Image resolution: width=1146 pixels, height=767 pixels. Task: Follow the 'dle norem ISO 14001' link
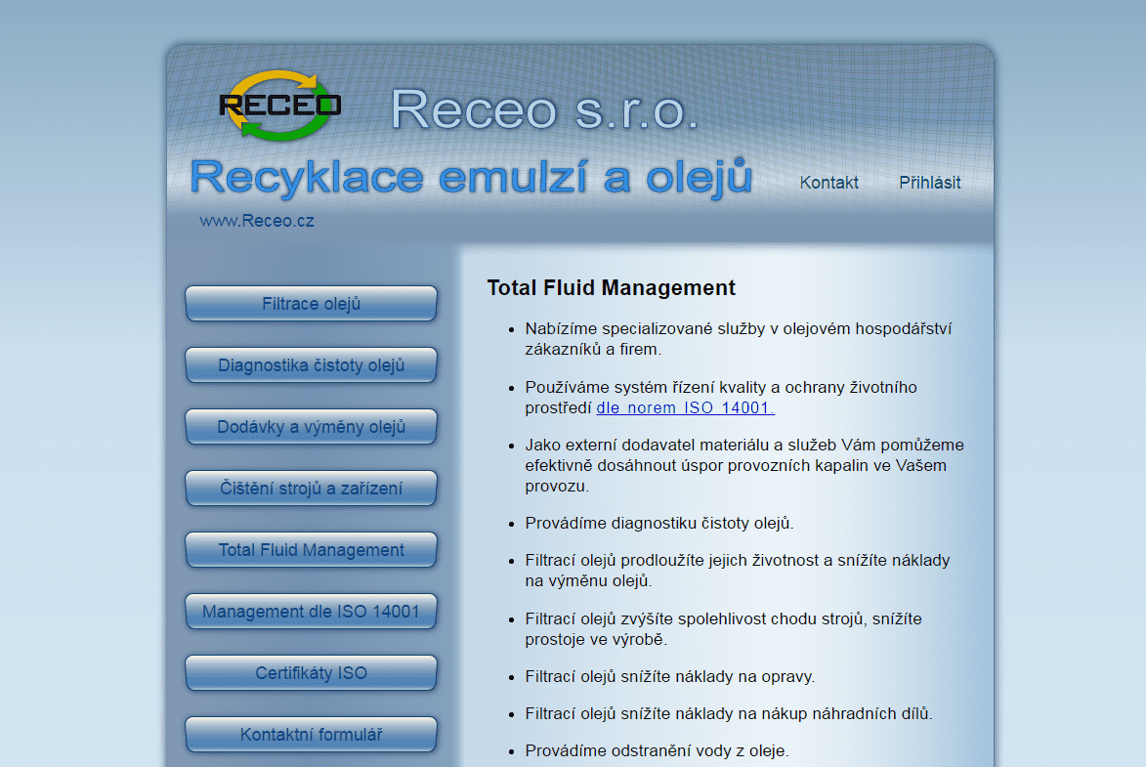[x=686, y=408]
